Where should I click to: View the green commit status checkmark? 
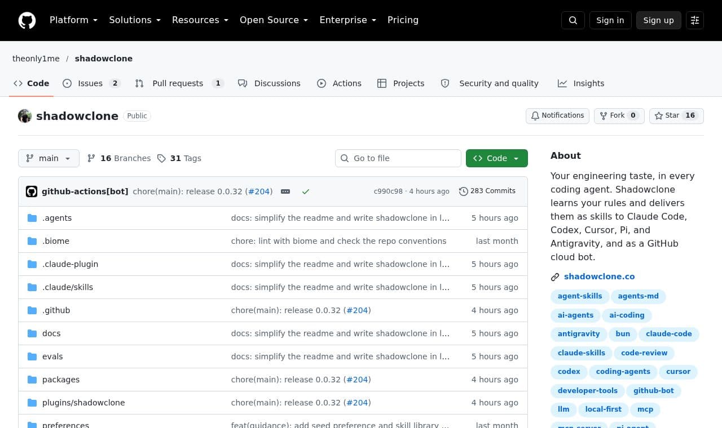point(306,191)
